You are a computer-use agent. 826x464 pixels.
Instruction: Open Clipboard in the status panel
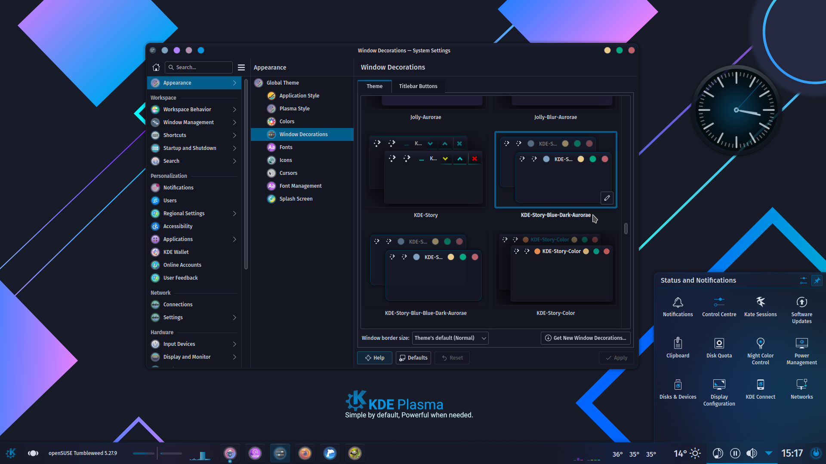pyautogui.click(x=678, y=348)
